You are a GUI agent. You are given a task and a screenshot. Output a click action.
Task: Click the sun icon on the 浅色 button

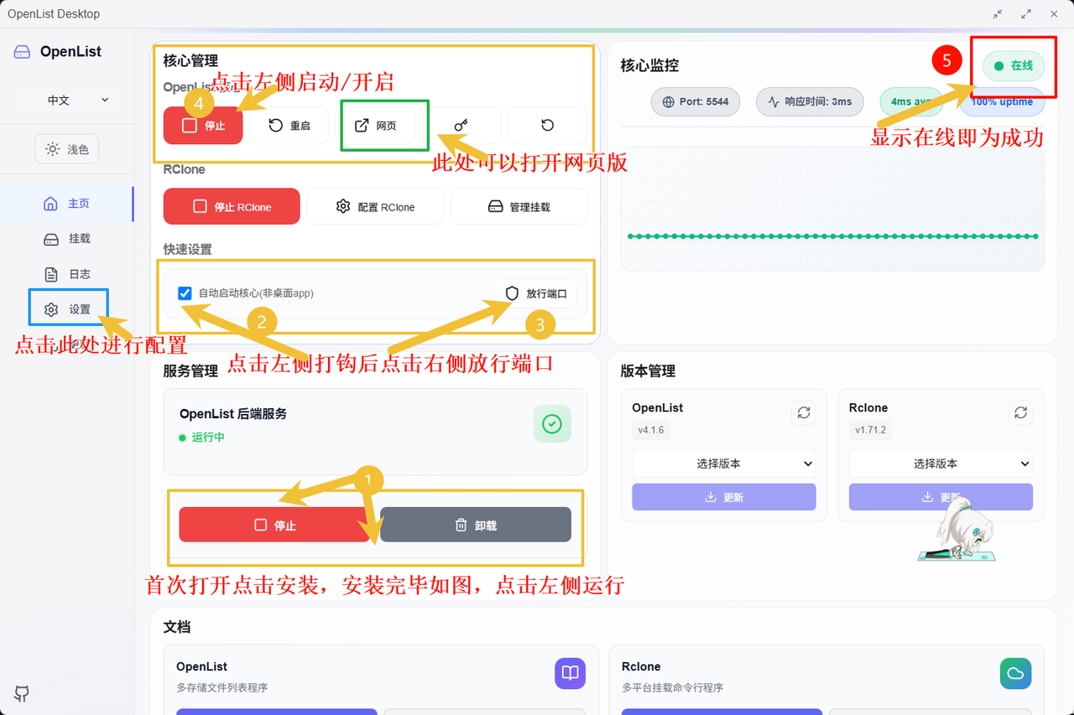(53, 149)
